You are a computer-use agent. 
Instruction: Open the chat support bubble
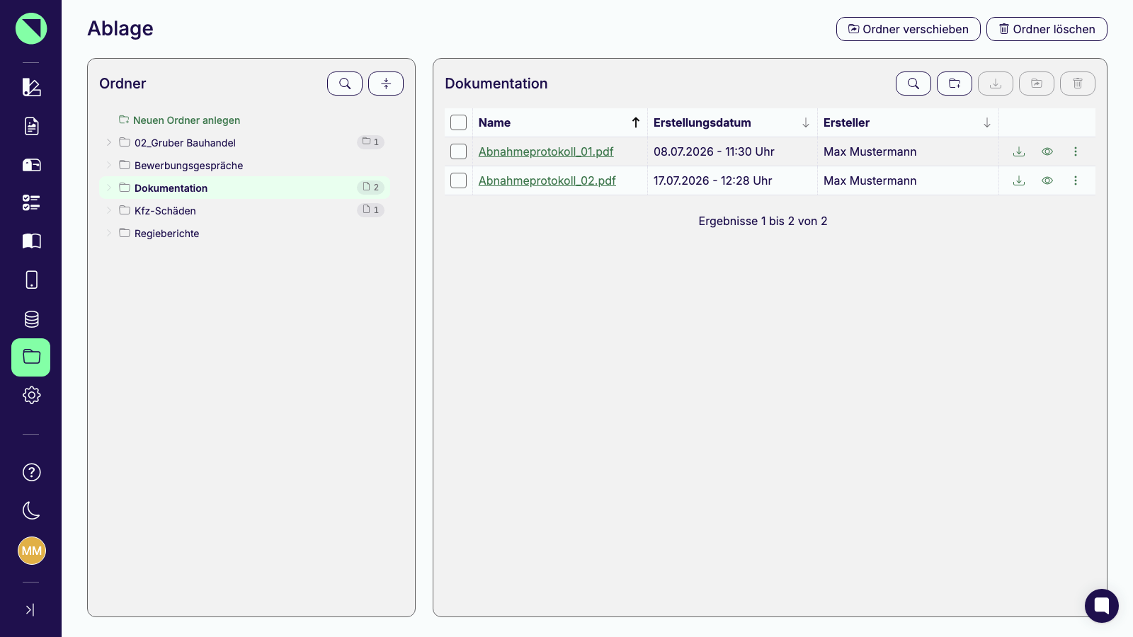[x=1102, y=606]
